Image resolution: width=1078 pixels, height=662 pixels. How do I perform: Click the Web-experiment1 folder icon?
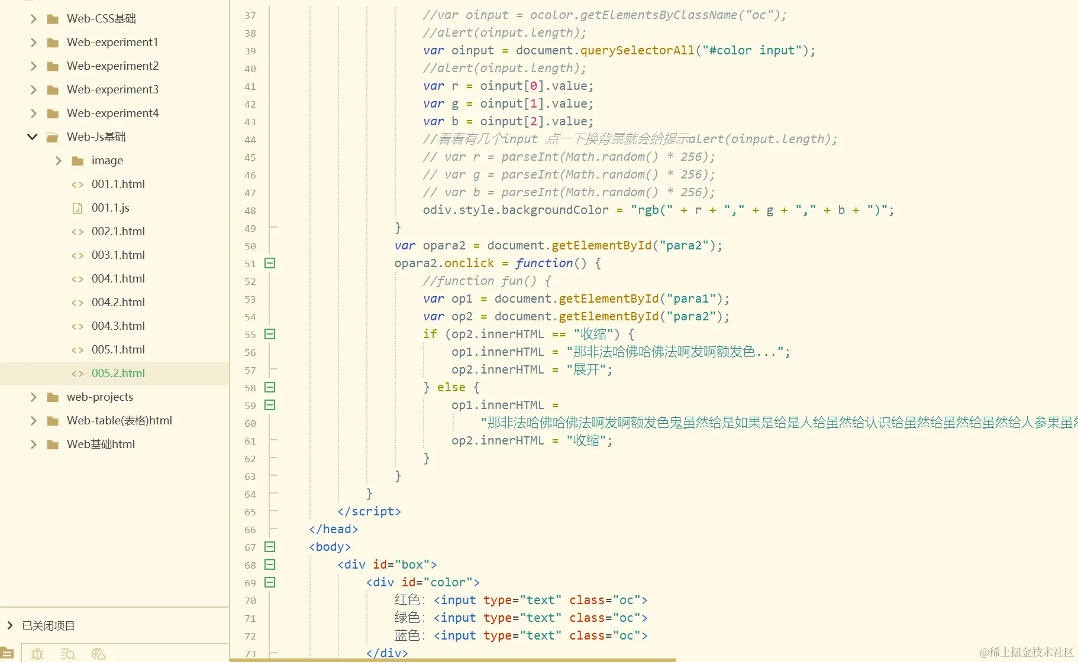tap(53, 43)
